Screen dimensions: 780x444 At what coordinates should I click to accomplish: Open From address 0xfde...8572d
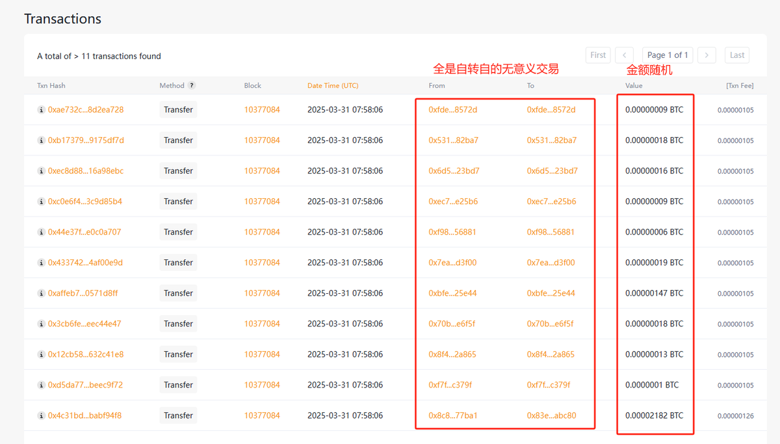pyautogui.click(x=453, y=110)
